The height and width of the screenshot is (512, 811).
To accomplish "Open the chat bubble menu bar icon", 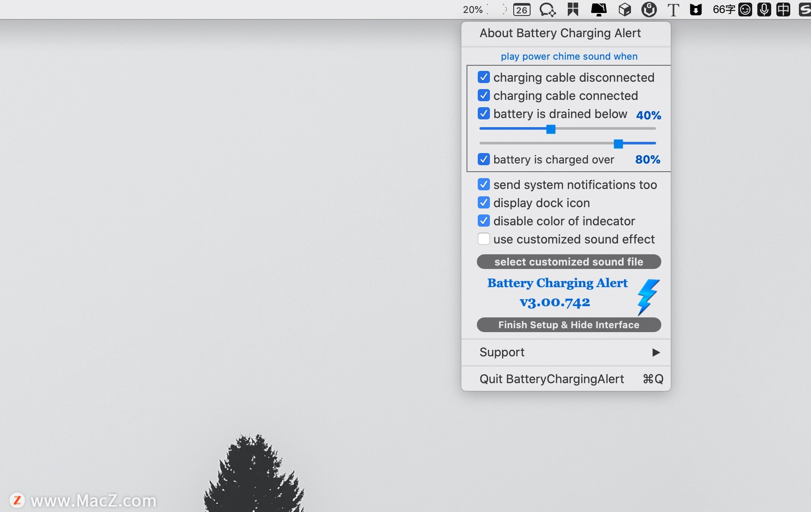I will pos(547,10).
